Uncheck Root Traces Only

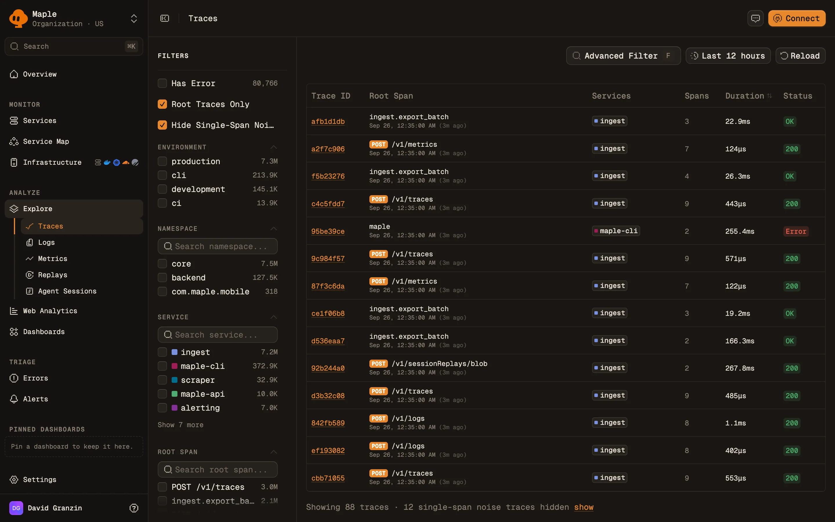click(162, 104)
